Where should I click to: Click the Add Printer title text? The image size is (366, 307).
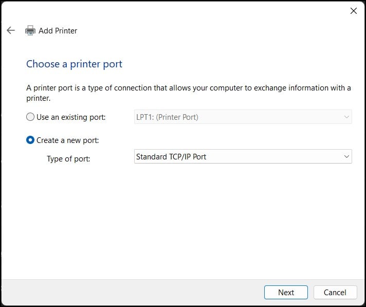coord(58,30)
